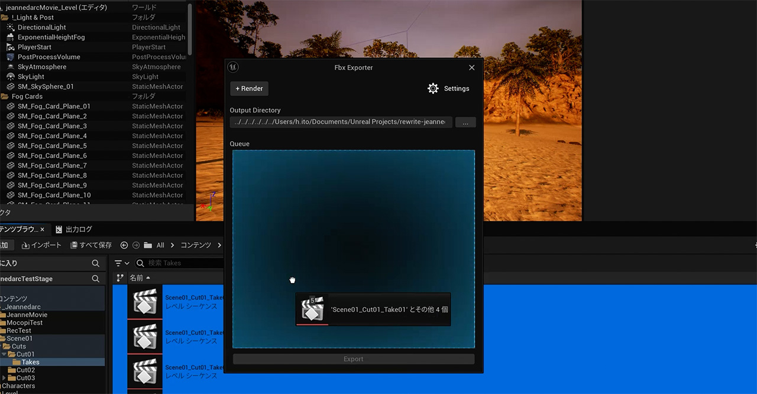Click the source control branch column icon

click(120, 278)
